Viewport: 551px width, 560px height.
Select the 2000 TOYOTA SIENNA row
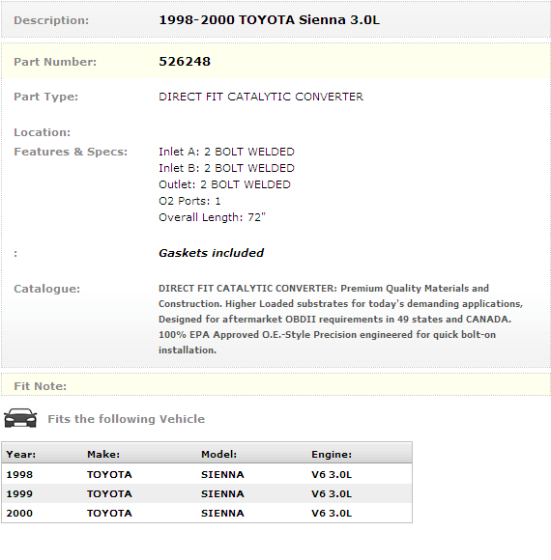207,513
